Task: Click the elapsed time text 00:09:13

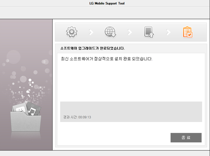Action: pyautogui.click(x=85, y=117)
